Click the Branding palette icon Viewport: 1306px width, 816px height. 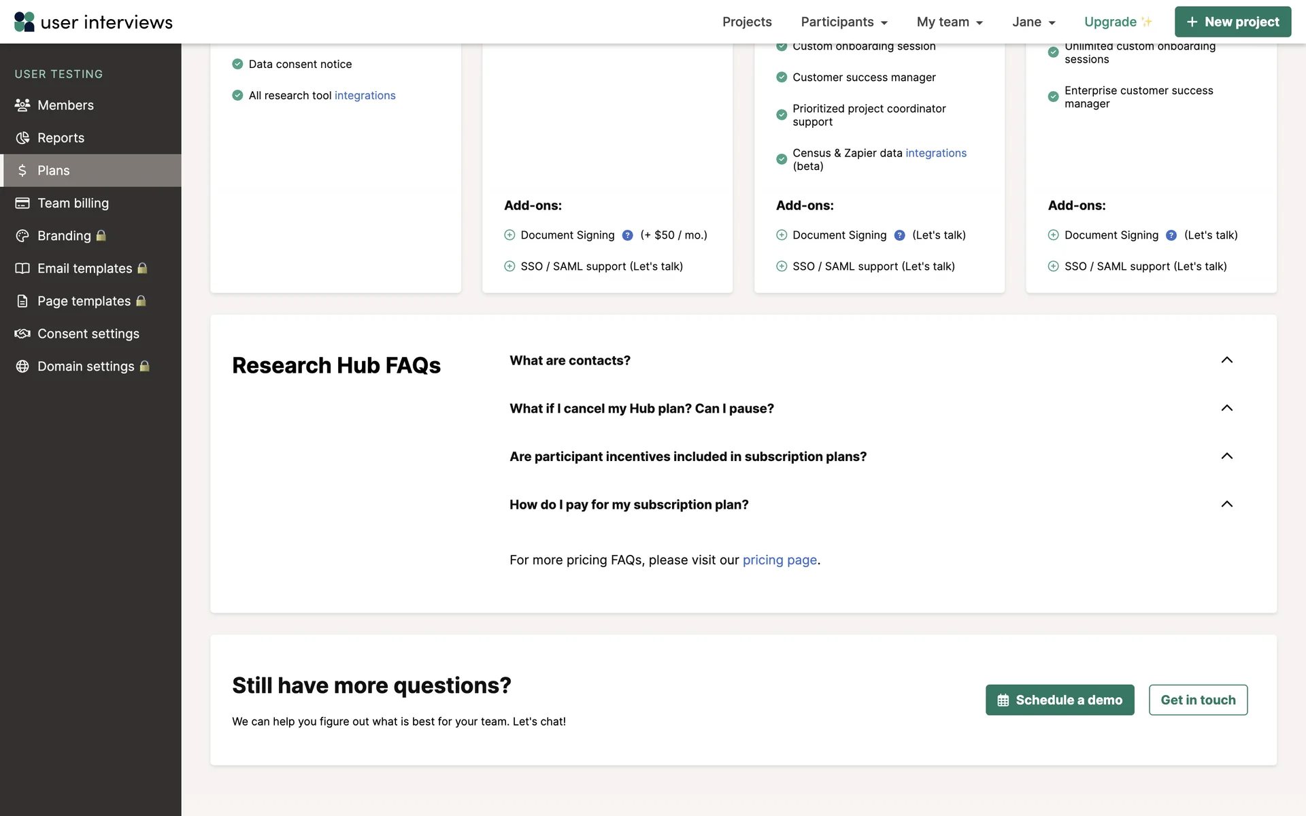pos(22,236)
